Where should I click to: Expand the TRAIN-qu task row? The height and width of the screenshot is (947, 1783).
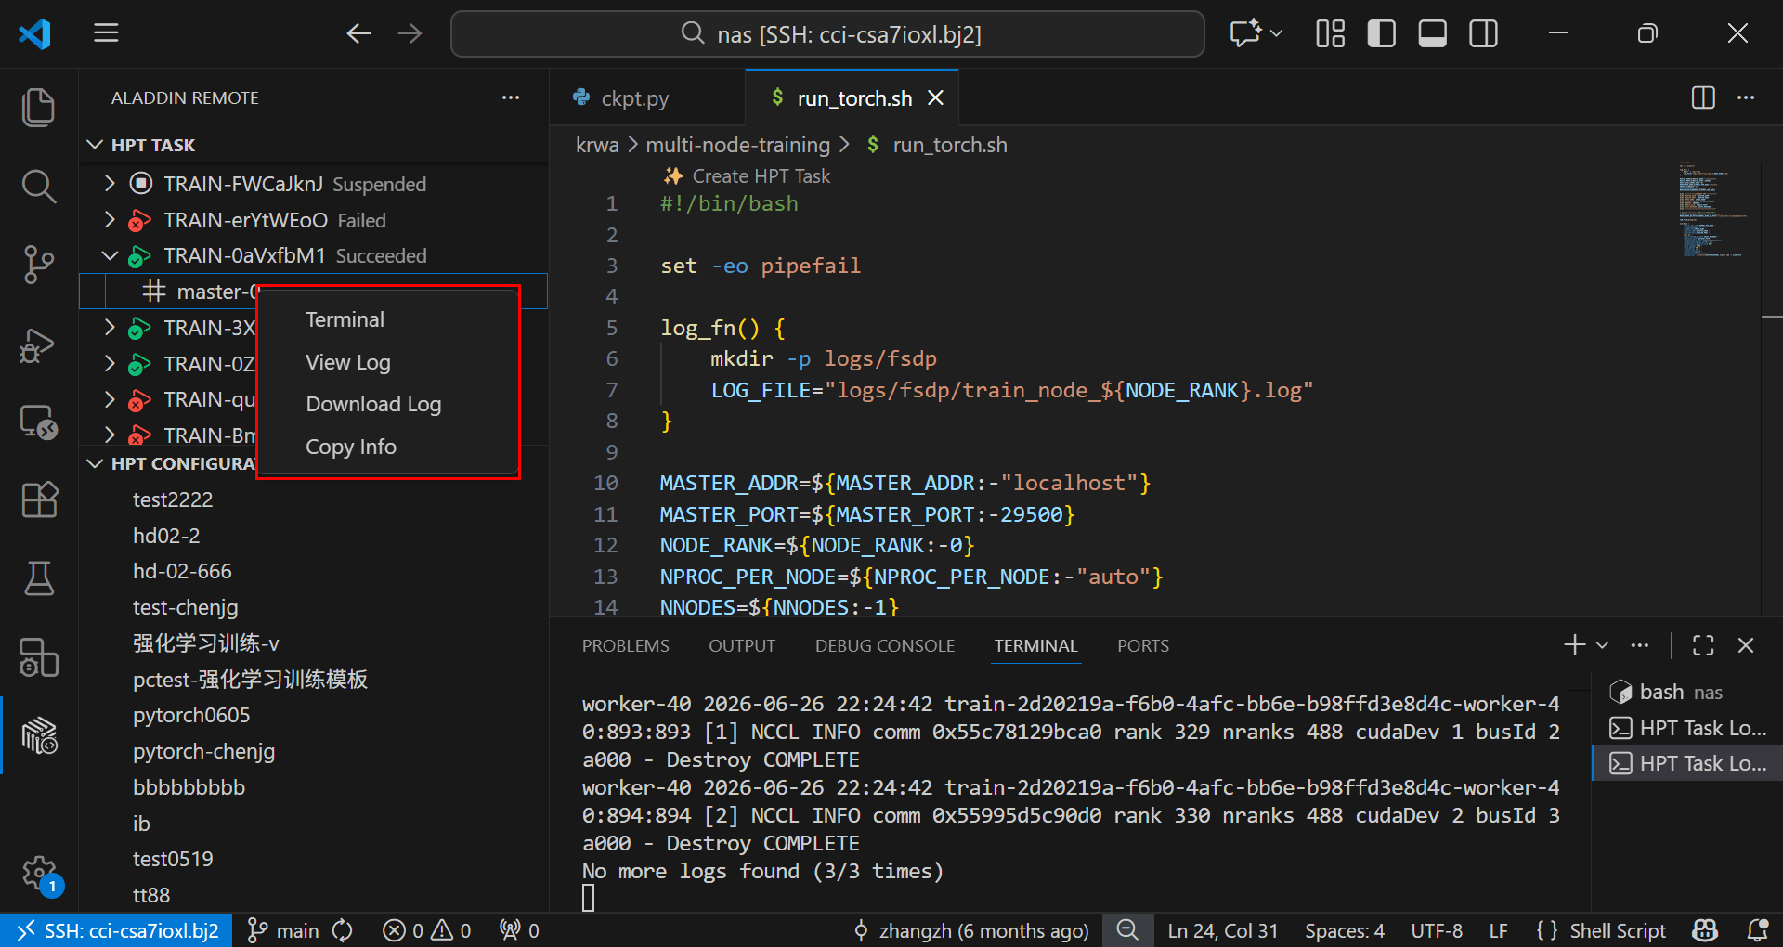(x=110, y=399)
